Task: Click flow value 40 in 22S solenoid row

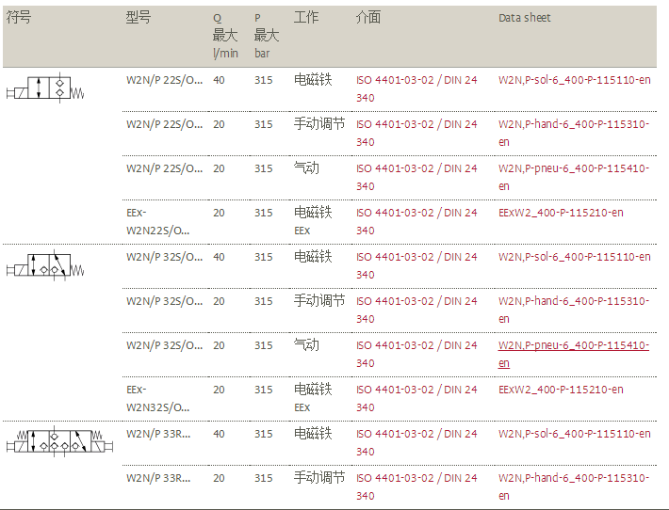Action: click(219, 80)
